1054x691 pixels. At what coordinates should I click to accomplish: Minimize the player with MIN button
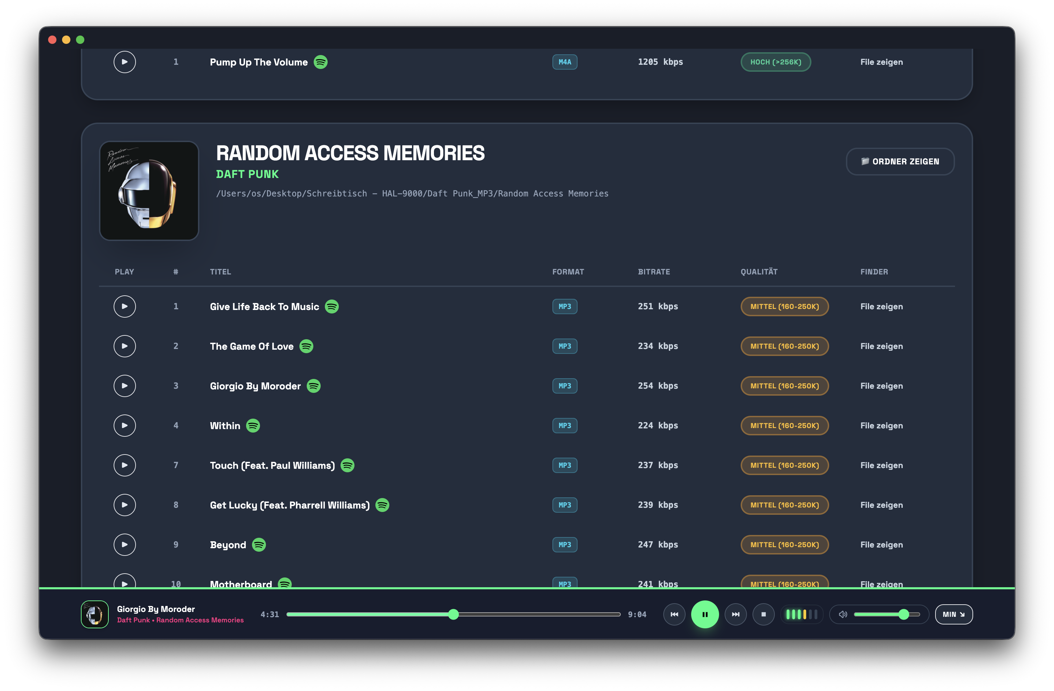[x=954, y=614]
